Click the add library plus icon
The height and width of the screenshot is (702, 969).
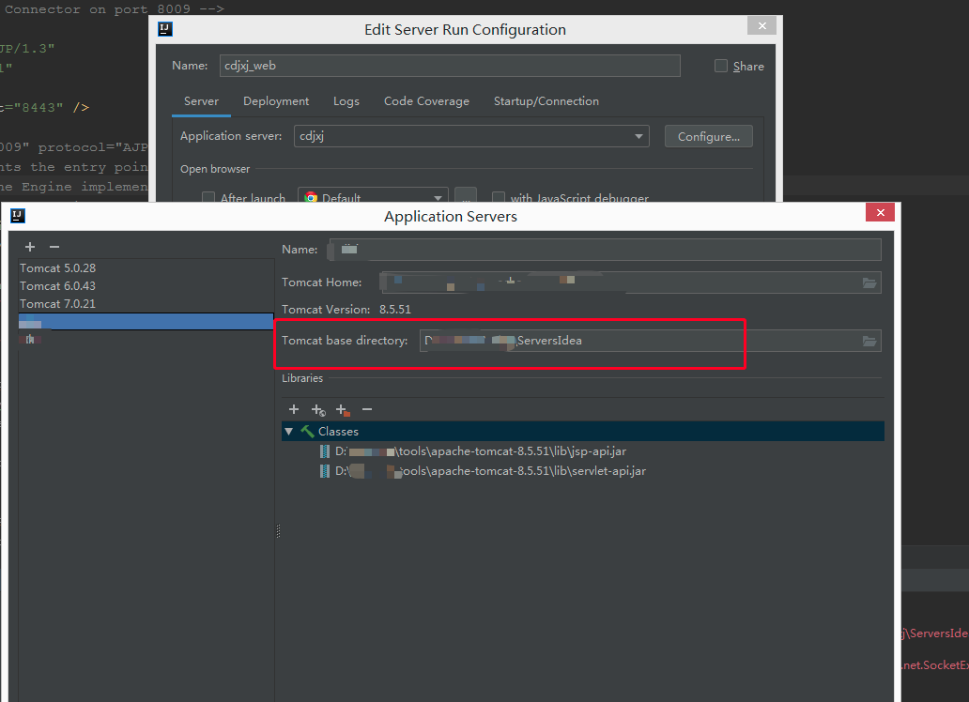click(x=294, y=409)
